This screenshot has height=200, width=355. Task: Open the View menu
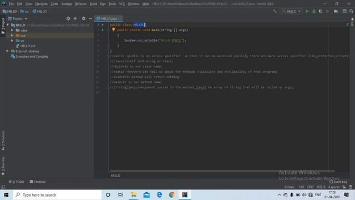pyautogui.click(x=29, y=4)
